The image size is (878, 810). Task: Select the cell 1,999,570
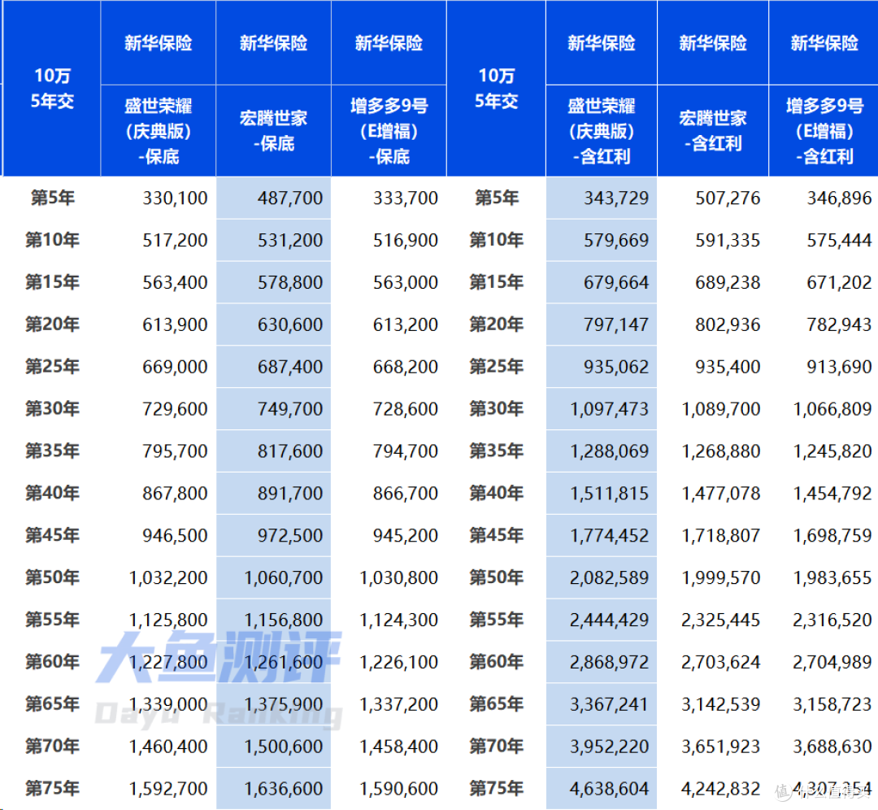pyautogui.click(x=720, y=577)
